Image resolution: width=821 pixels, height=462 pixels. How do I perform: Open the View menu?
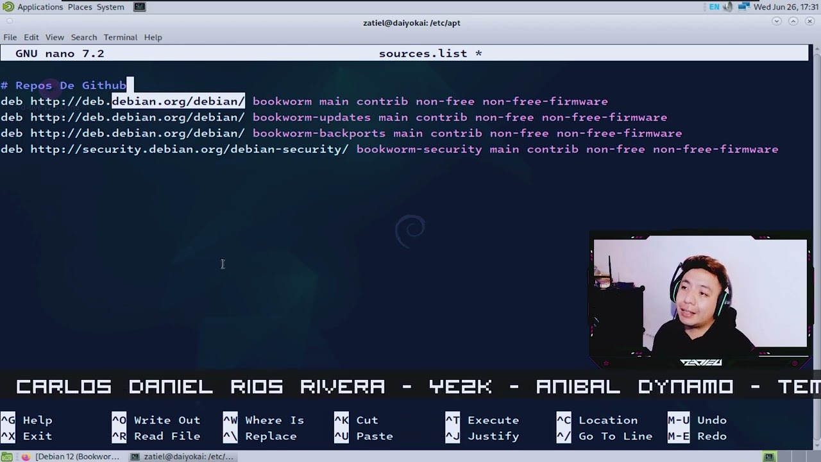[x=55, y=37]
